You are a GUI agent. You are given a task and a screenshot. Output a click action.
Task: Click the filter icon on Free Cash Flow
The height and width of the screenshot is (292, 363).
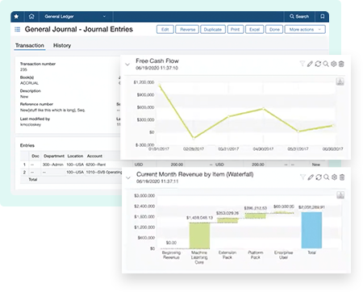pos(302,64)
